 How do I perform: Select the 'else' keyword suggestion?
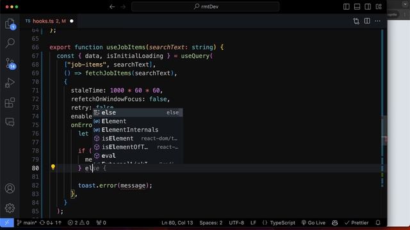click(138, 112)
